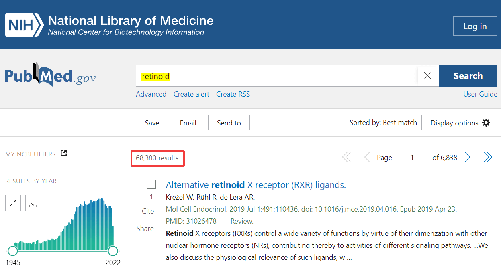Click the 'of 6,838' page total
Image resolution: width=501 pixels, height=273 pixels.
[x=445, y=158]
